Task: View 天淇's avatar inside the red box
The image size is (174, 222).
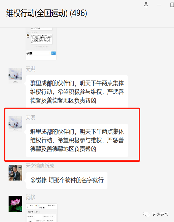Action: (x=15, y=124)
